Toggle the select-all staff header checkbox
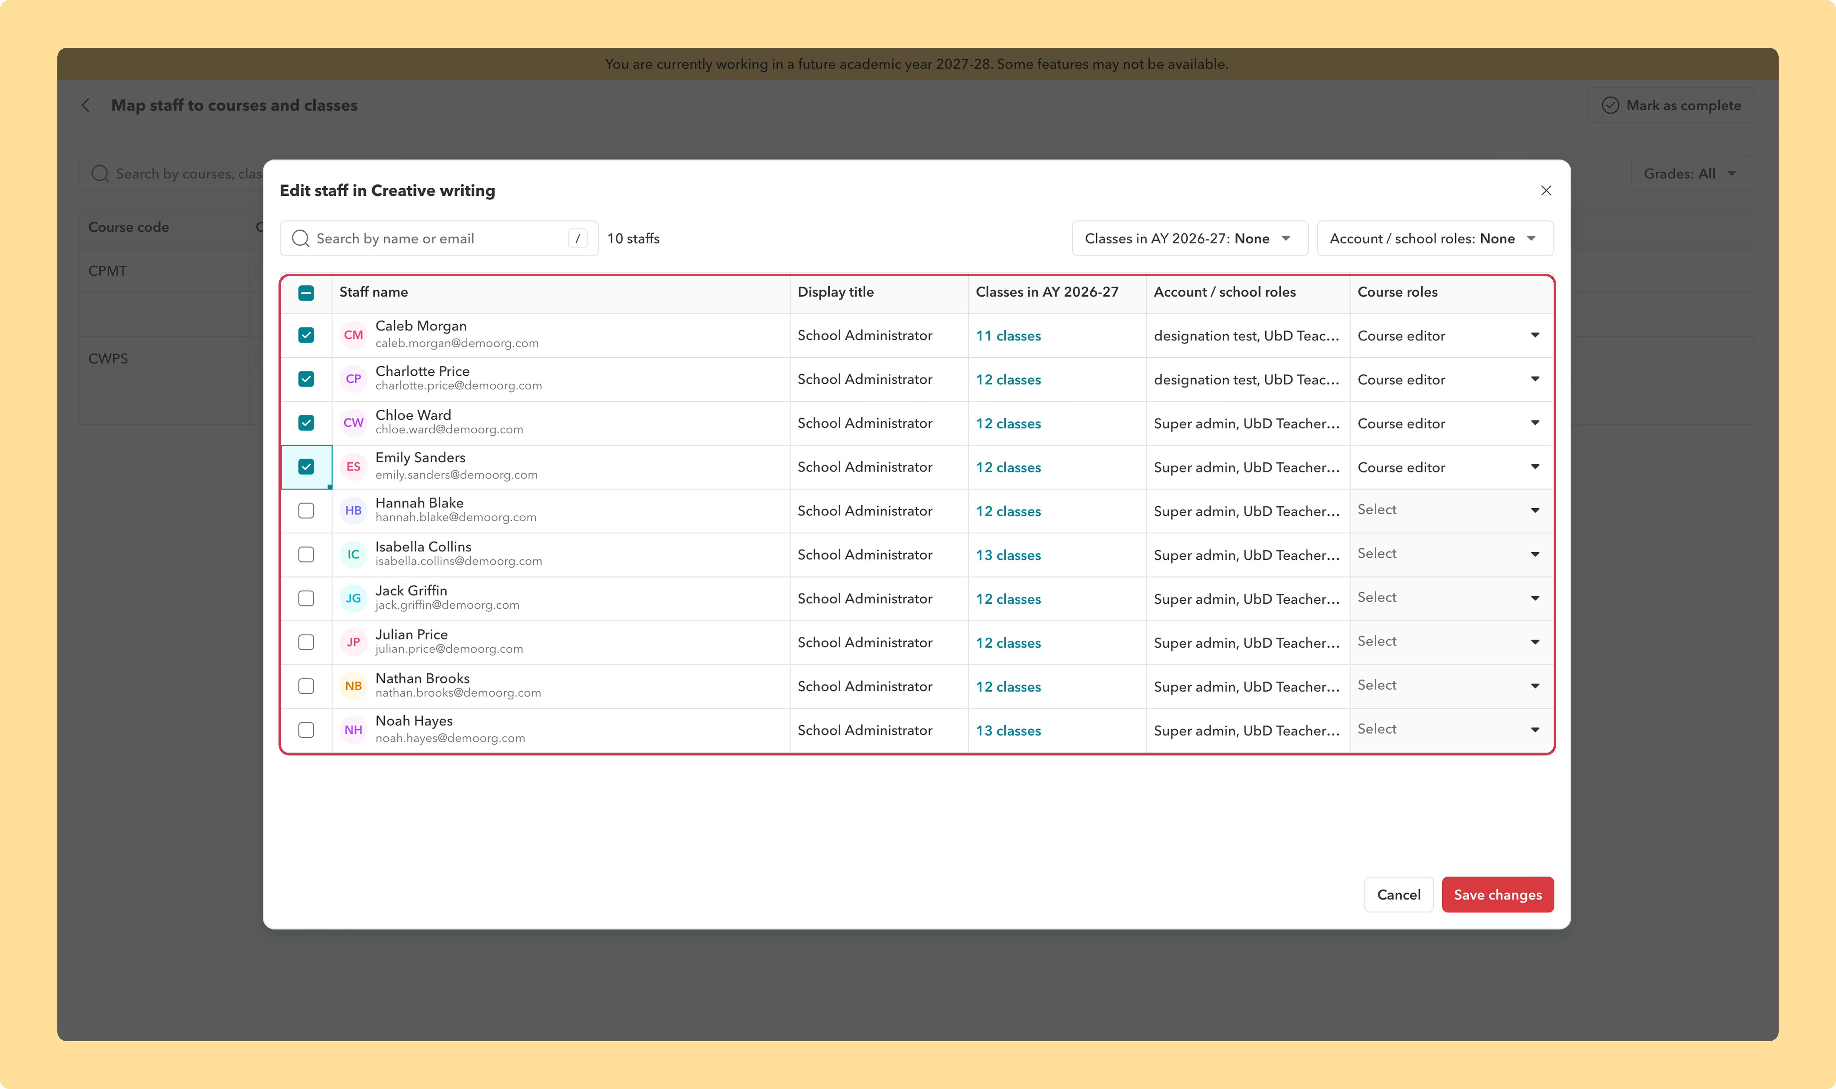The width and height of the screenshot is (1836, 1089). 306,293
